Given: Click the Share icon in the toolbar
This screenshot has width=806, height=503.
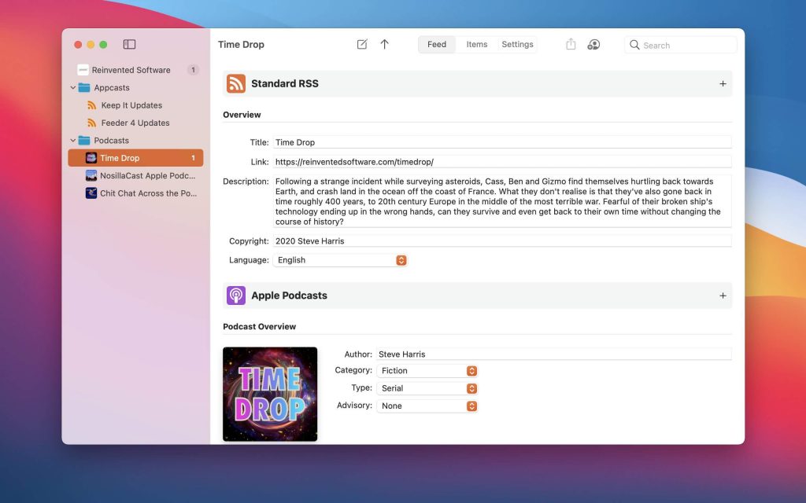Looking at the screenshot, I should click(x=570, y=45).
